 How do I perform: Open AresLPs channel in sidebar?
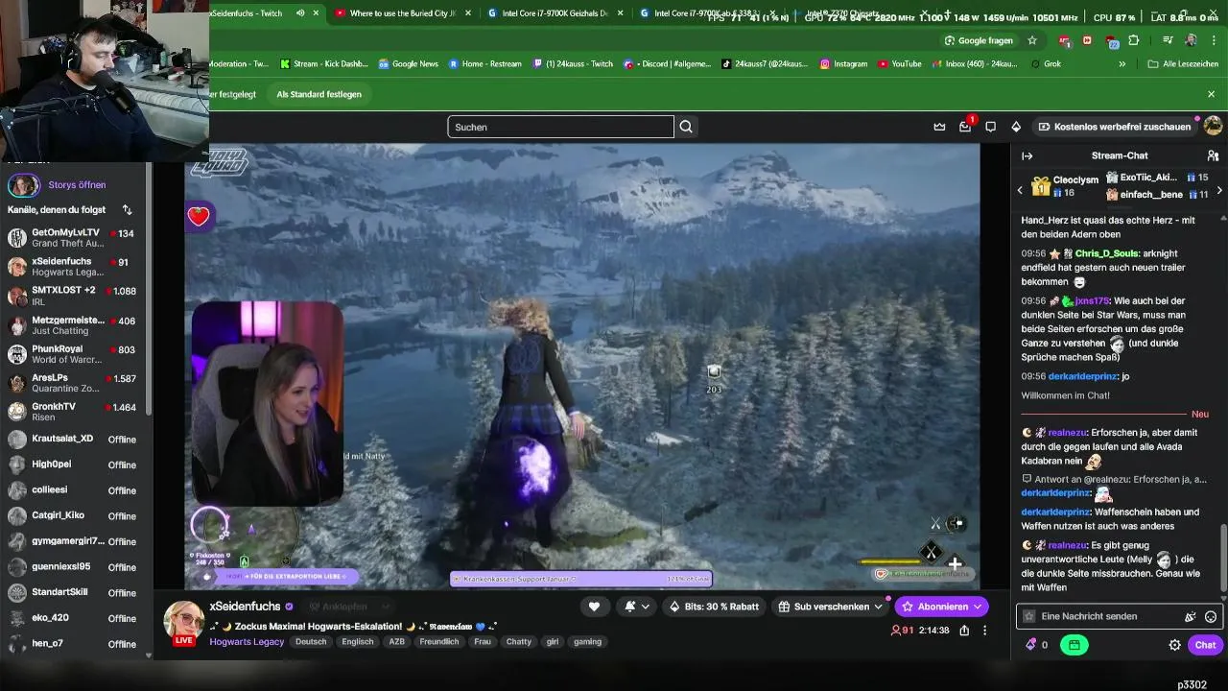point(75,384)
